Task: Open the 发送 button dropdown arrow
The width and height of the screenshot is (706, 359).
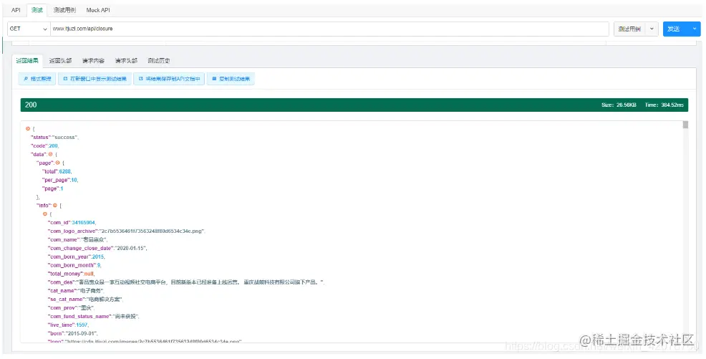Action: 695,29
